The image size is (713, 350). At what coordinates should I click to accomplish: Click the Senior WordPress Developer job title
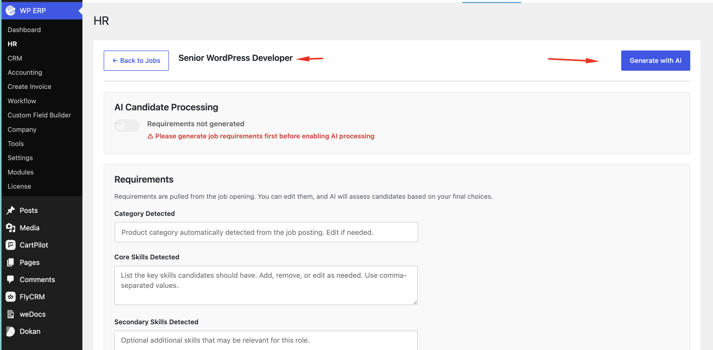coord(236,58)
